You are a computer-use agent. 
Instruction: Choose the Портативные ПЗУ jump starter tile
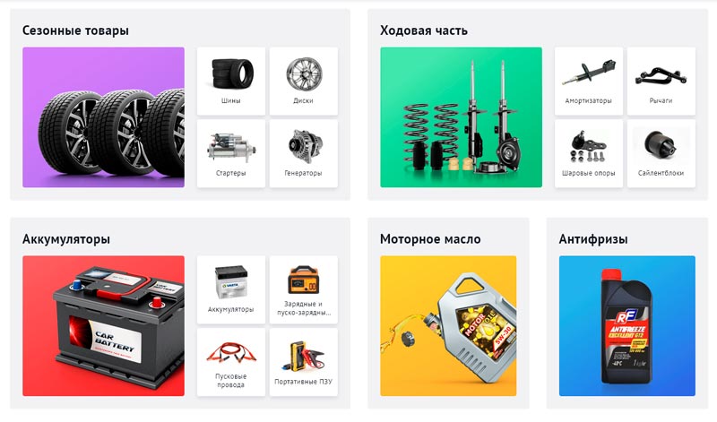(304, 362)
